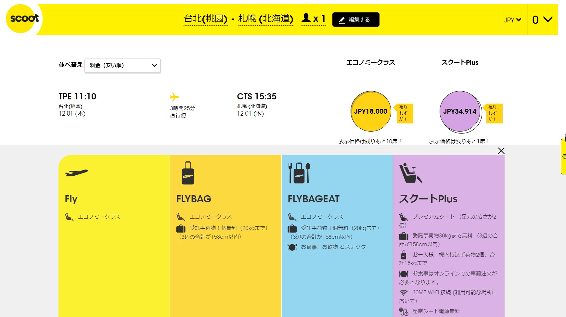566x317 pixels.
Task: Click the cutlery and bag icon on FLYBAGEAT
Action: pyautogui.click(x=300, y=172)
